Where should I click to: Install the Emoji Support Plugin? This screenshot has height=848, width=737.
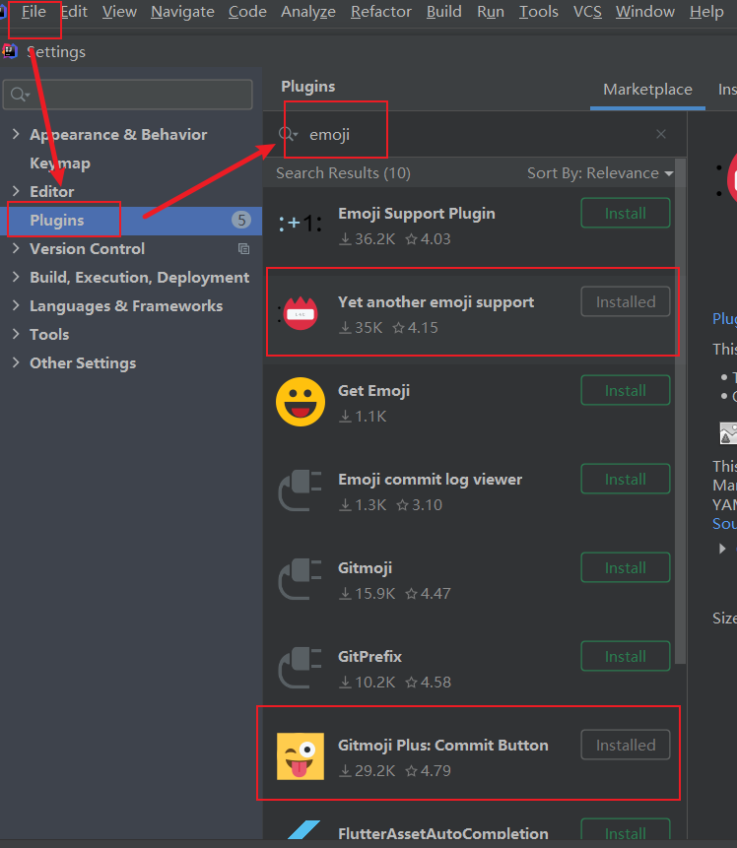(x=626, y=213)
